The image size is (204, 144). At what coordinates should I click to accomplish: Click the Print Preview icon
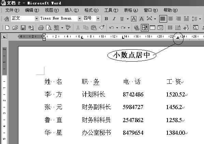coord(48,28)
